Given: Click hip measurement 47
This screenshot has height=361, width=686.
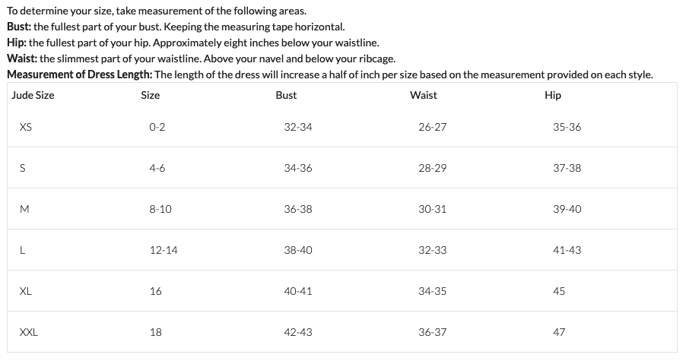Looking at the screenshot, I should pyautogui.click(x=559, y=333).
